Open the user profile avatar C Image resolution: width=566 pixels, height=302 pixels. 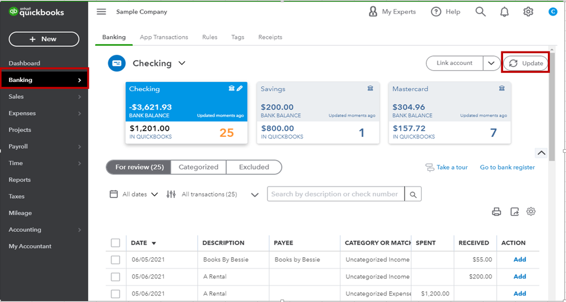(552, 12)
